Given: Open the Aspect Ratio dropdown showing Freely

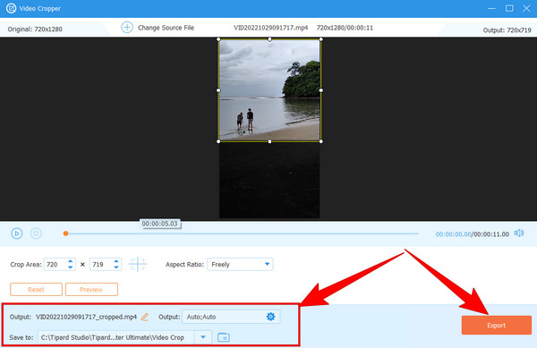Looking at the screenshot, I should (240, 265).
